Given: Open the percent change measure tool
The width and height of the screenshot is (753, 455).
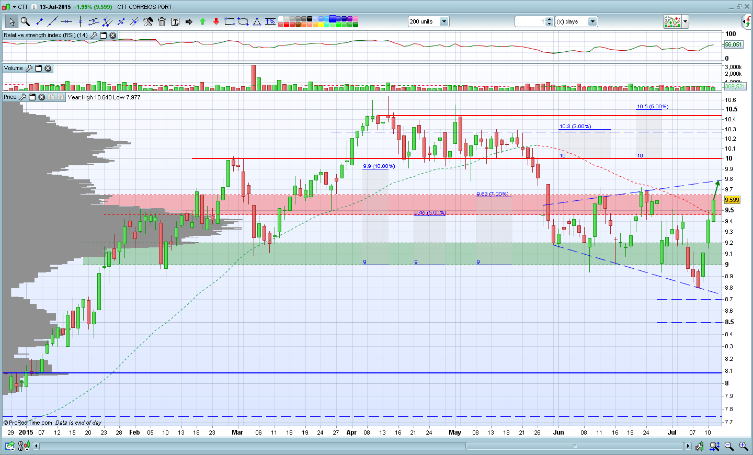Looking at the screenshot, I should point(270,21).
